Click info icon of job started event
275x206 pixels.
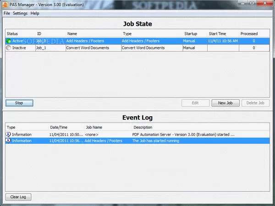tap(8, 141)
